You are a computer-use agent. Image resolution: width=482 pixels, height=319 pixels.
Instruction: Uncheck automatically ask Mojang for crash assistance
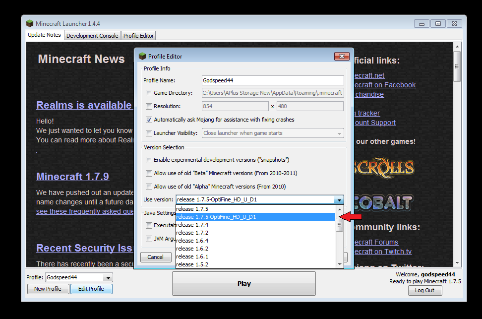pyautogui.click(x=149, y=120)
